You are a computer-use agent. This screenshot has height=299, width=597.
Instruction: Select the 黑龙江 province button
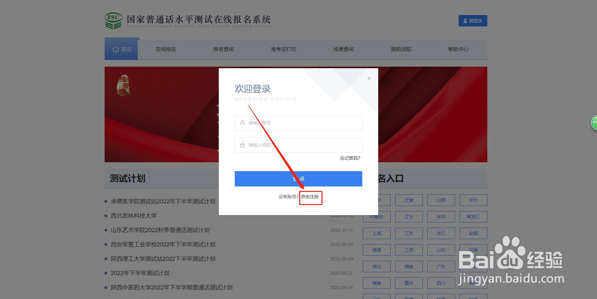click(x=473, y=217)
